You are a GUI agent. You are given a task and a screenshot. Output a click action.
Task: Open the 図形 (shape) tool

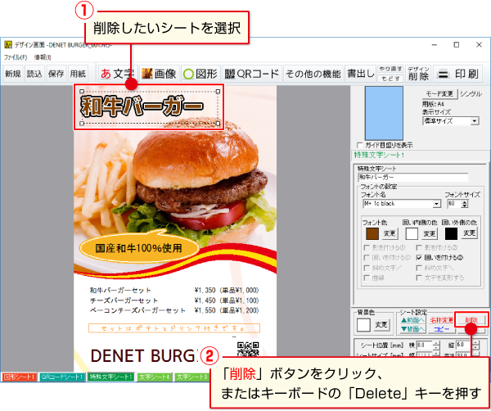point(199,74)
